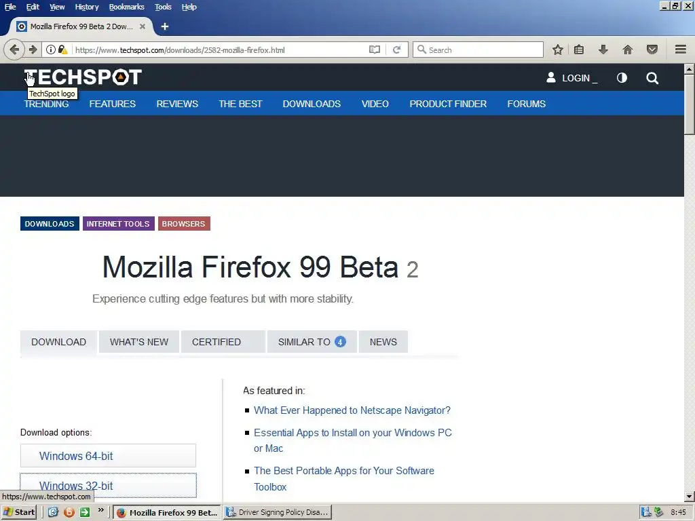Open Essential Apps to Install article link
Screen dimensions: 695x521
point(352,440)
